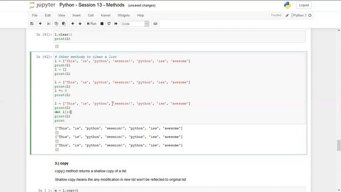341x192 pixels.
Task: Restart kernel and rerun all fast-forward icon
Action: (116, 23)
